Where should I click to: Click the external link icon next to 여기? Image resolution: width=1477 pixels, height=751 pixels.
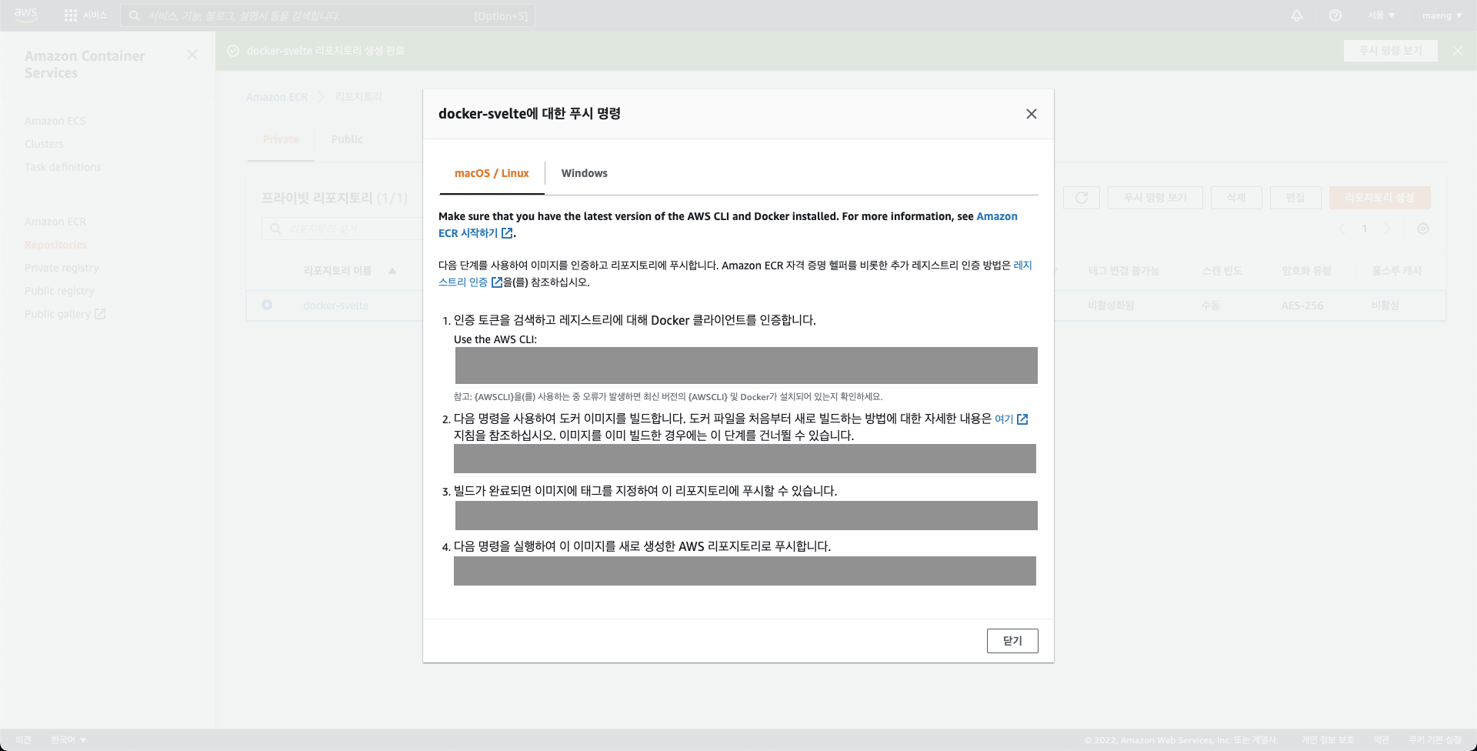tap(1022, 419)
